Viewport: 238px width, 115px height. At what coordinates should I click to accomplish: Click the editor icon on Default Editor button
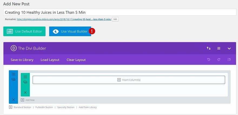(x=10, y=31)
